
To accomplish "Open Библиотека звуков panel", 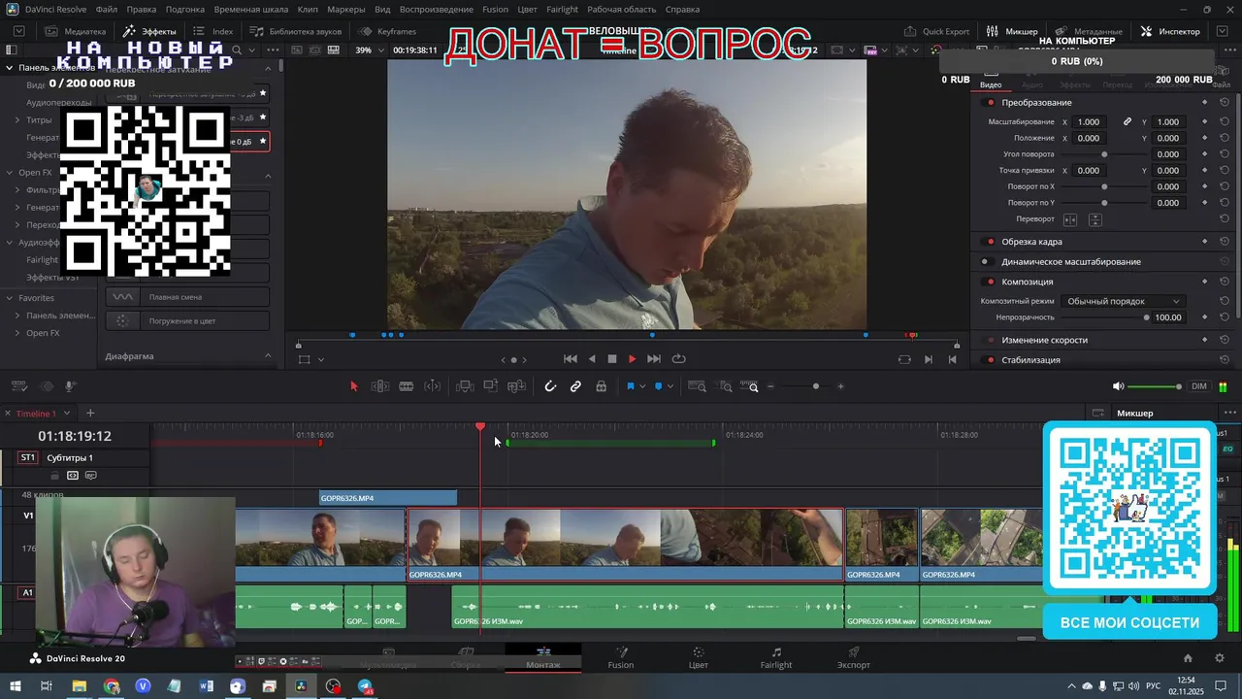I will tap(296, 31).
